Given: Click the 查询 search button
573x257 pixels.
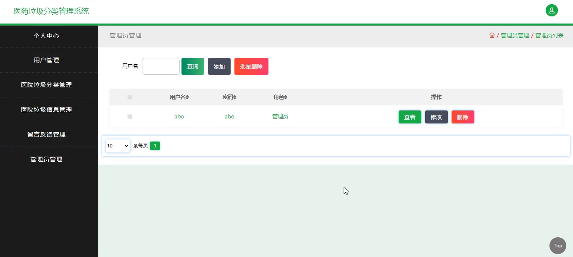Looking at the screenshot, I should click(x=193, y=66).
